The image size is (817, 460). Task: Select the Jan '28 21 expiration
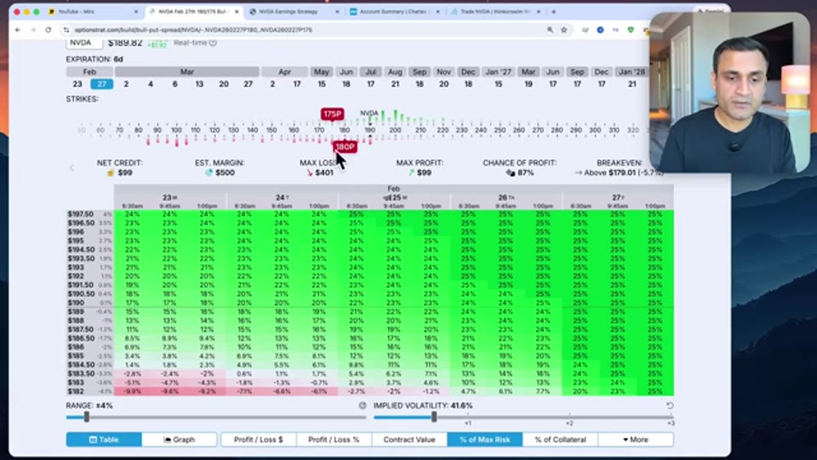pos(631,84)
